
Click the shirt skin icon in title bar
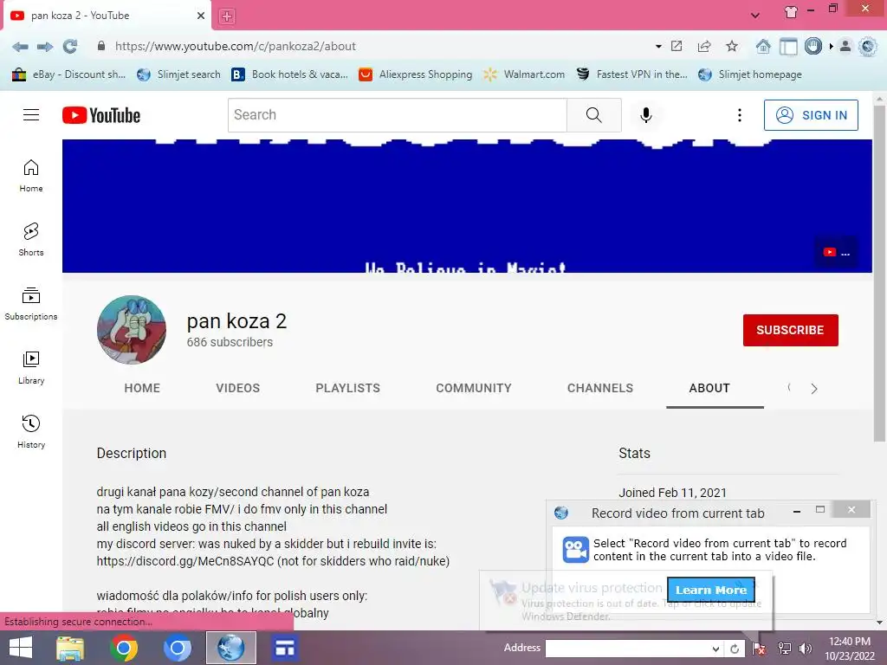pyautogui.click(x=791, y=12)
